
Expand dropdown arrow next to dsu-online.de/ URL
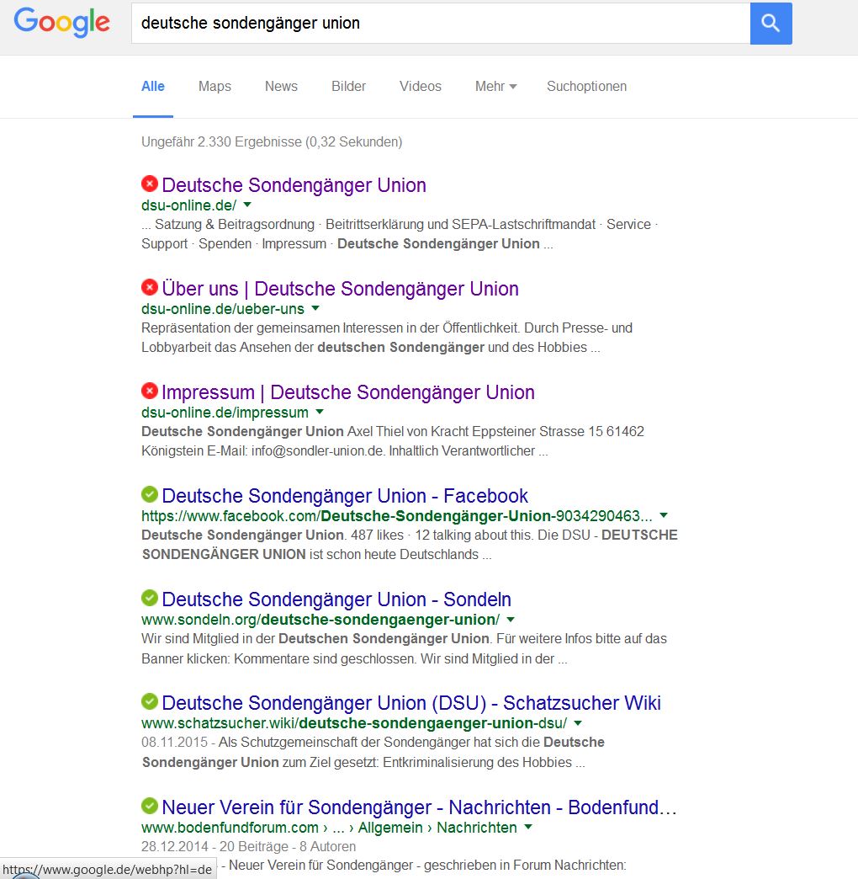click(247, 205)
